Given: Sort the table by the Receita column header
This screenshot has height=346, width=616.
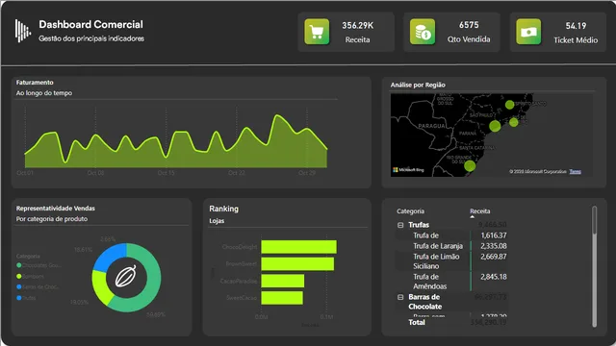Looking at the screenshot, I should tap(479, 211).
